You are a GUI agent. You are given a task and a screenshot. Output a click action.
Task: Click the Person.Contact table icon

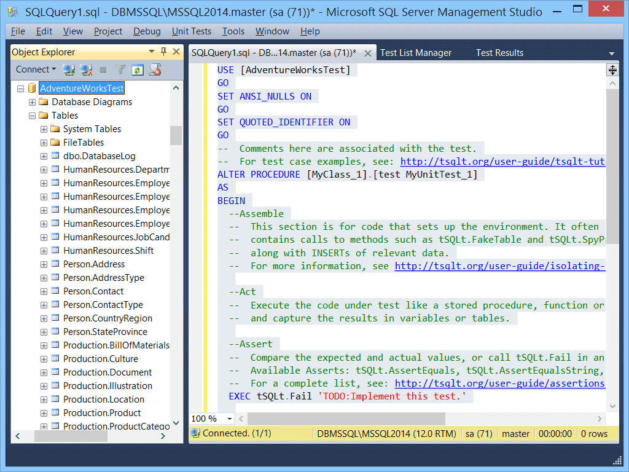click(55, 291)
